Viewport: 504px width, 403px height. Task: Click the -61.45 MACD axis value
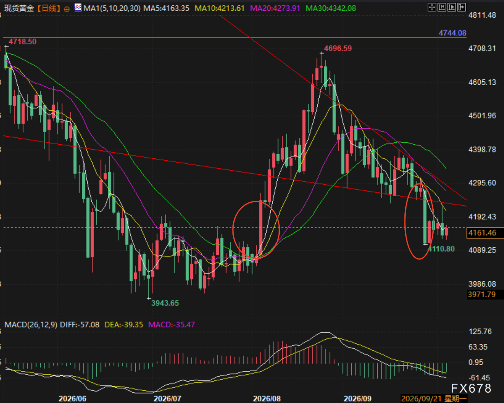click(479, 378)
